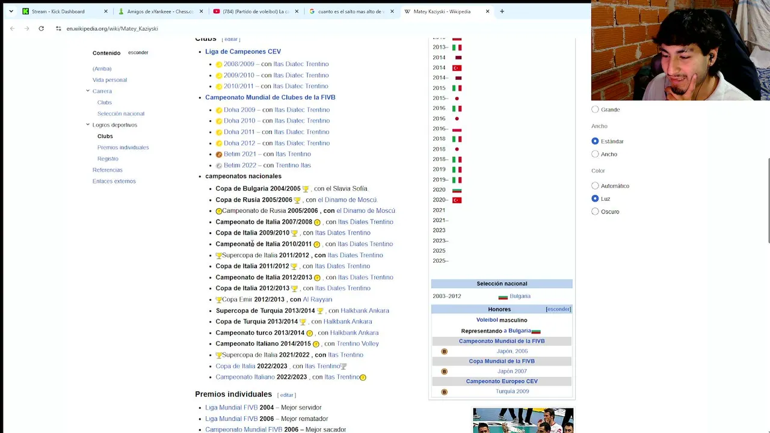770x433 pixels.
Task: Jump to Premios individuales in contents sidebar
Action: [x=123, y=147]
